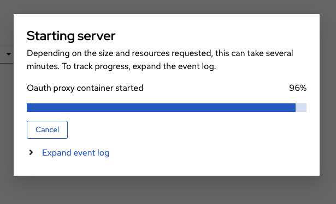Click the line starting 'Depending on the size'

(160, 53)
